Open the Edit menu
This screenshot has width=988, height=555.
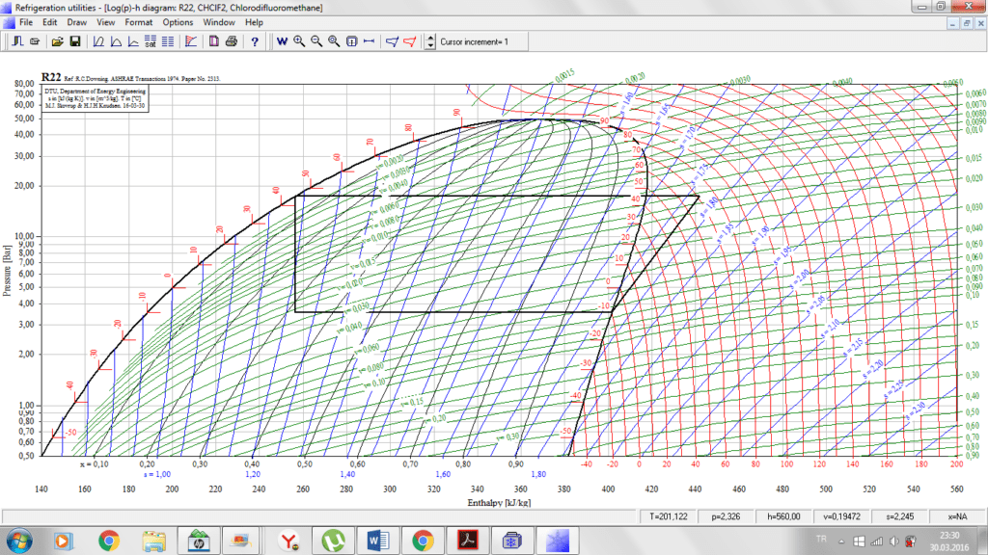pyautogui.click(x=50, y=22)
